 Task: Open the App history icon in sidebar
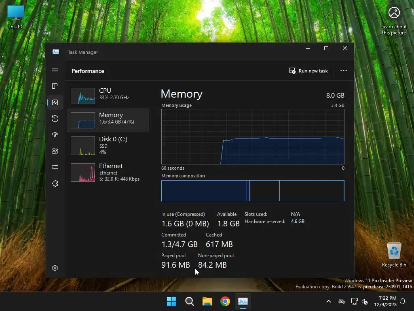tap(55, 119)
